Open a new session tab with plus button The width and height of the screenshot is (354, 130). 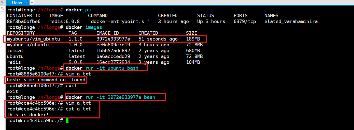tap(32, 2)
